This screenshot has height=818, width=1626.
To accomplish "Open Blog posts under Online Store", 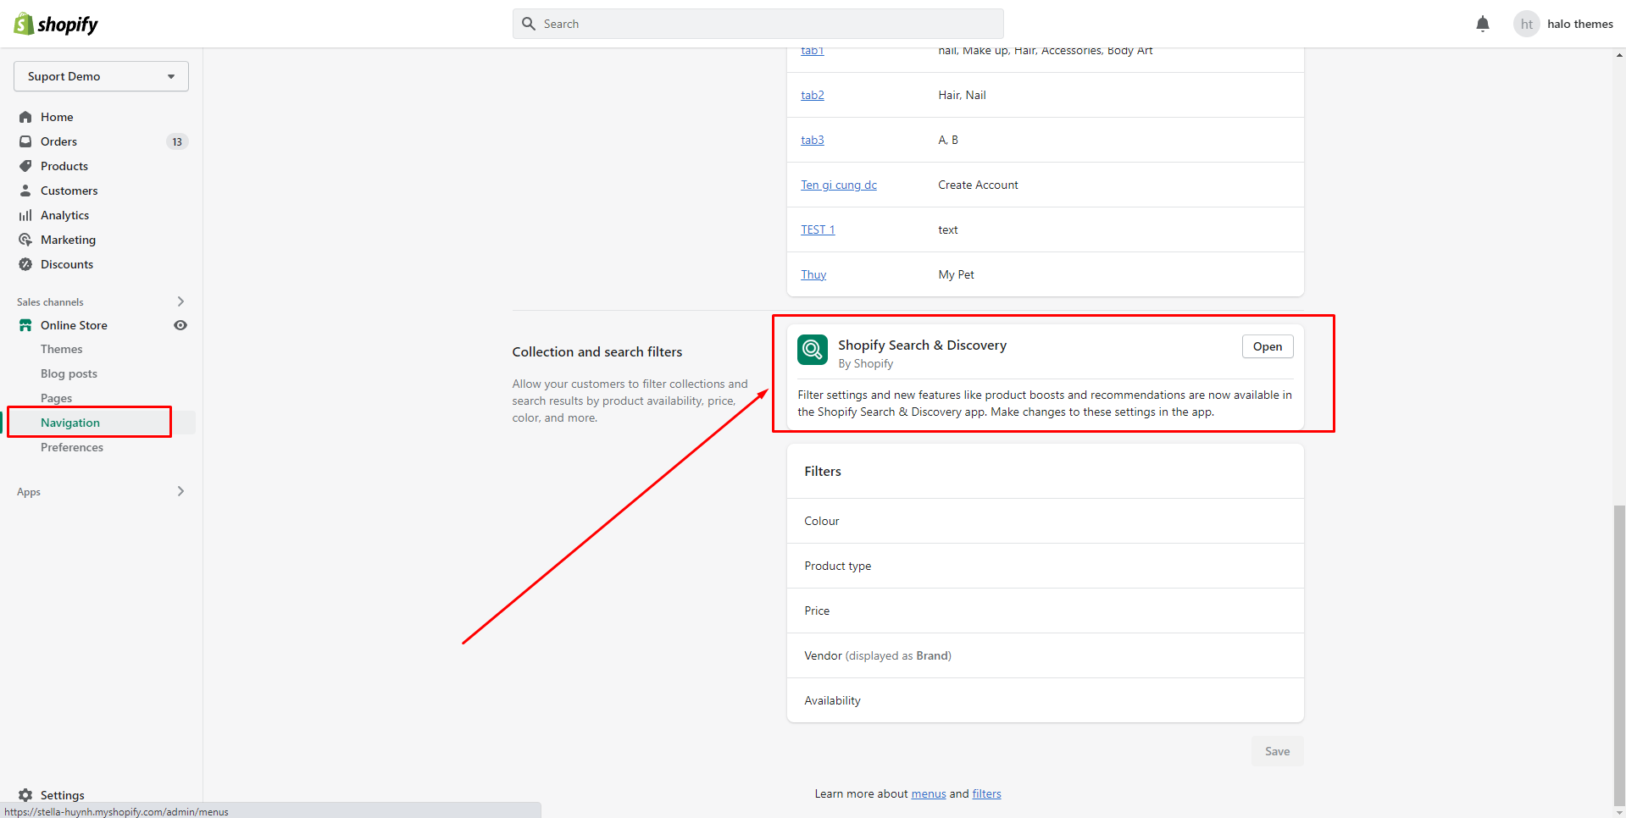I will 69,373.
